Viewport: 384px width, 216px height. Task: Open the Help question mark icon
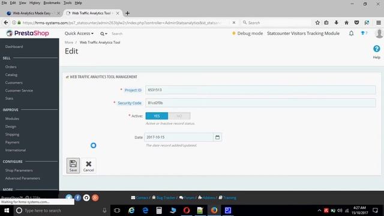tap(377, 49)
